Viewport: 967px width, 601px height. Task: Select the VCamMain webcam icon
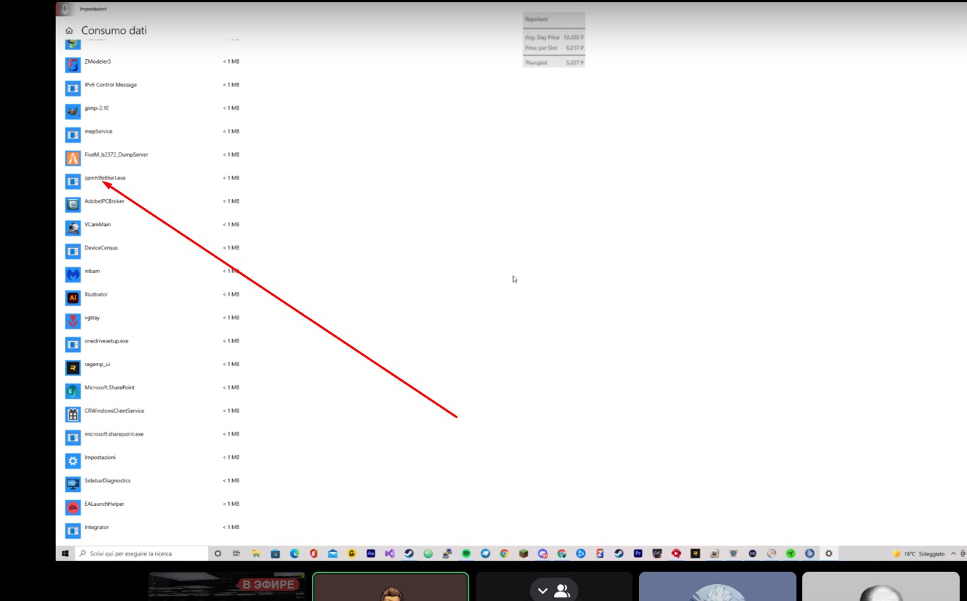(x=72, y=227)
